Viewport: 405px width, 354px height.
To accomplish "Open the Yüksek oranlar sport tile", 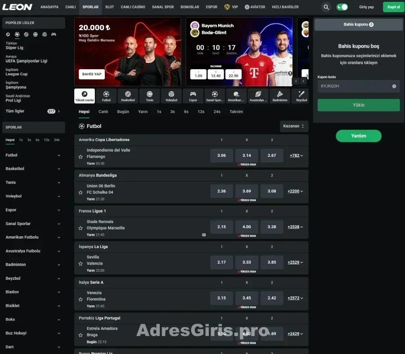I will 85,96.
